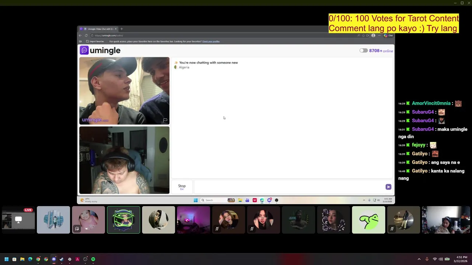Open the battery status tray icon
This screenshot has width=472, height=265.
tap(447, 259)
